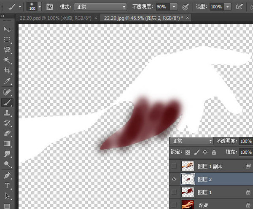The height and width of the screenshot is (209, 253).
Task: Select the Crop tool
Action: (7, 71)
